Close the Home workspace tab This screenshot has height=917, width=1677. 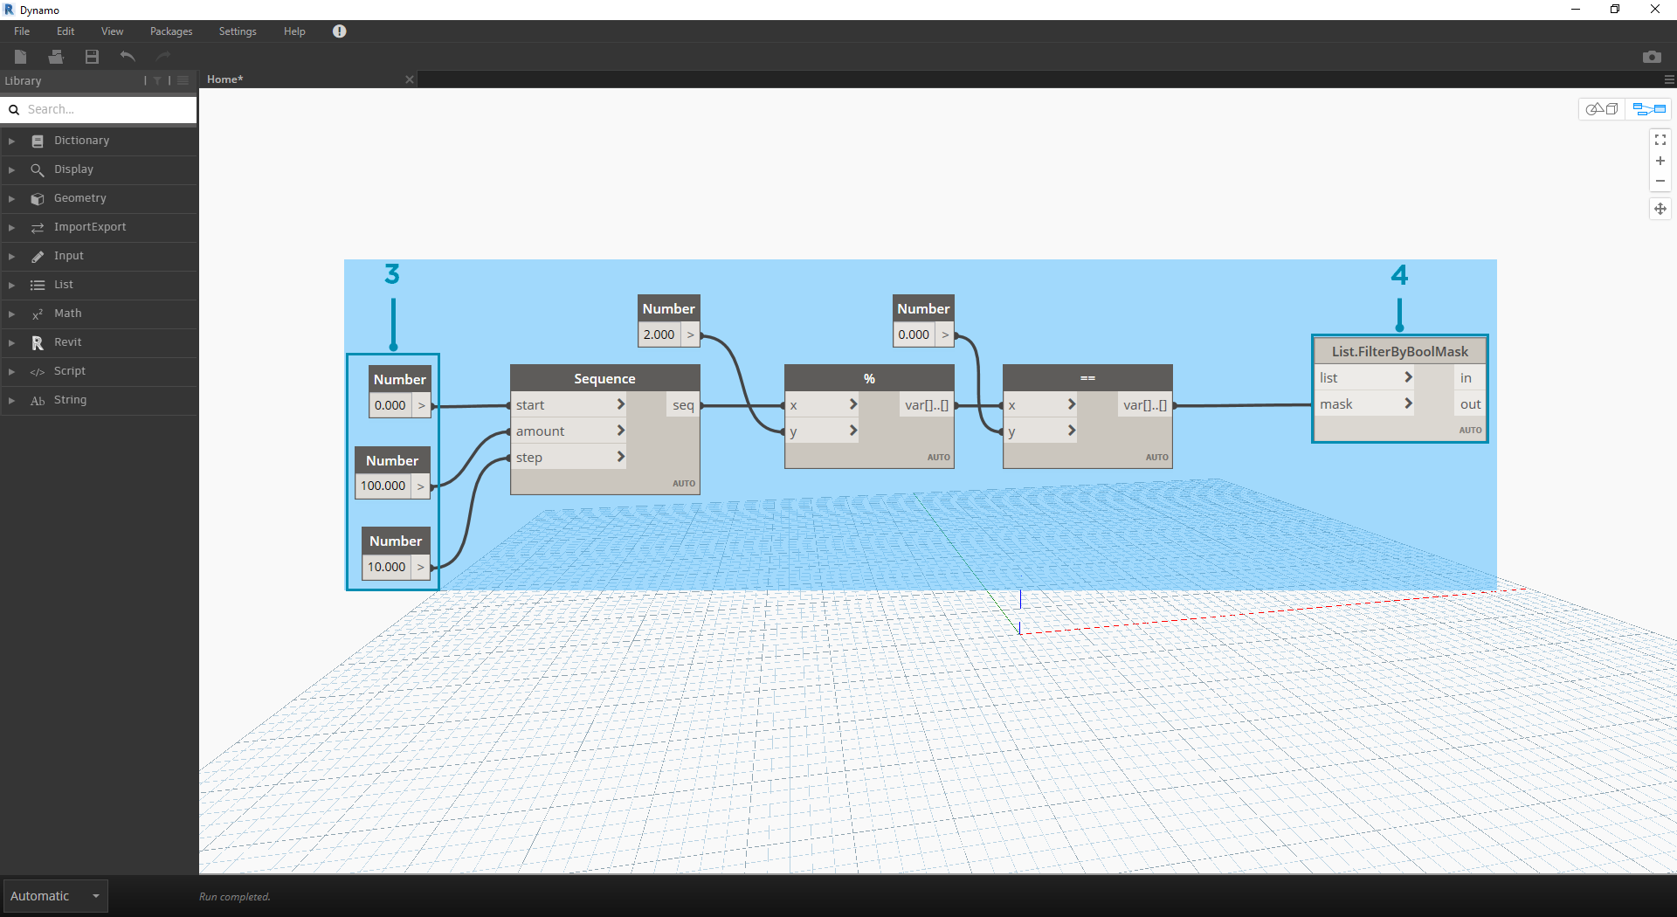pyautogui.click(x=409, y=79)
